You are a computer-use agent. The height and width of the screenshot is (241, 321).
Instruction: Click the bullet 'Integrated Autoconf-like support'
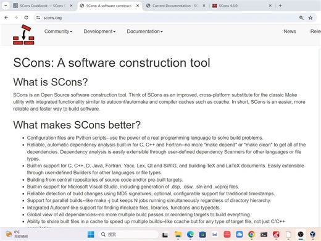(x=123, y=208)
